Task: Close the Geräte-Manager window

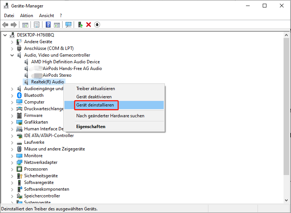Action: [282, 6]
